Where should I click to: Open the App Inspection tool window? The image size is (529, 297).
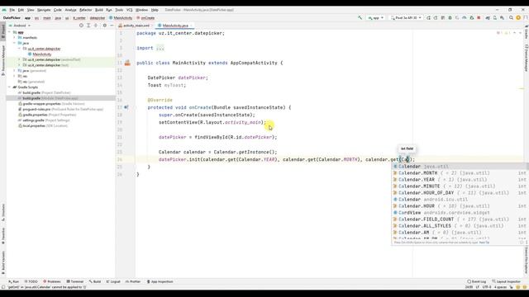click(x=160, y=281)
